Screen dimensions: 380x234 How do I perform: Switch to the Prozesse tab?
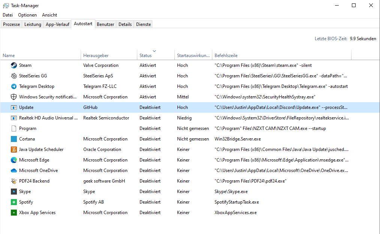point(11,24)
